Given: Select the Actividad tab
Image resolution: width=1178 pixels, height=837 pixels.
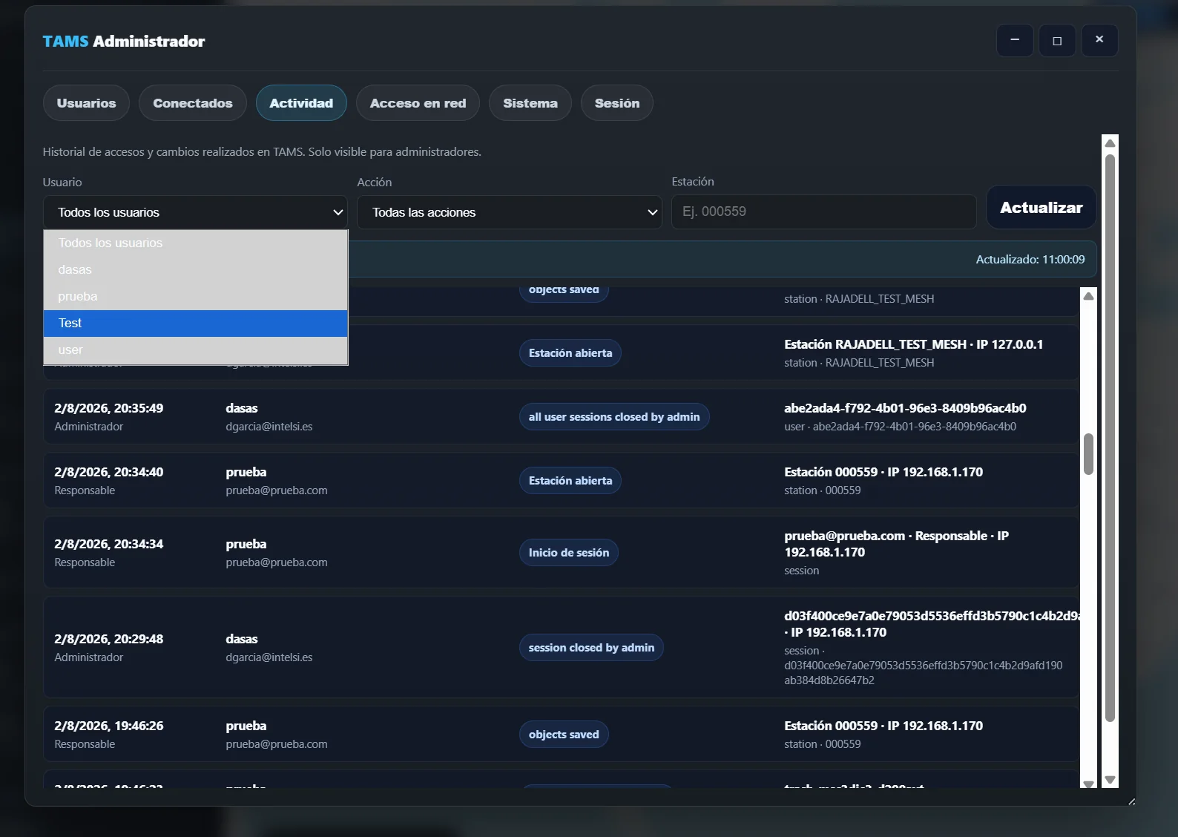Looking at the screenshot, I should [x=301, y=103].
